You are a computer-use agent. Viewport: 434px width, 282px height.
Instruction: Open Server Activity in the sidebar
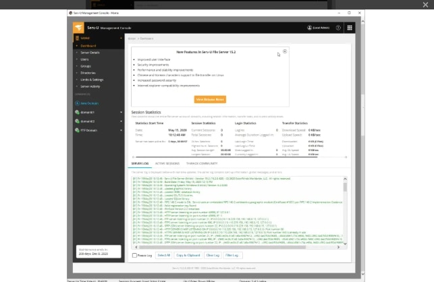coord(90,86)
